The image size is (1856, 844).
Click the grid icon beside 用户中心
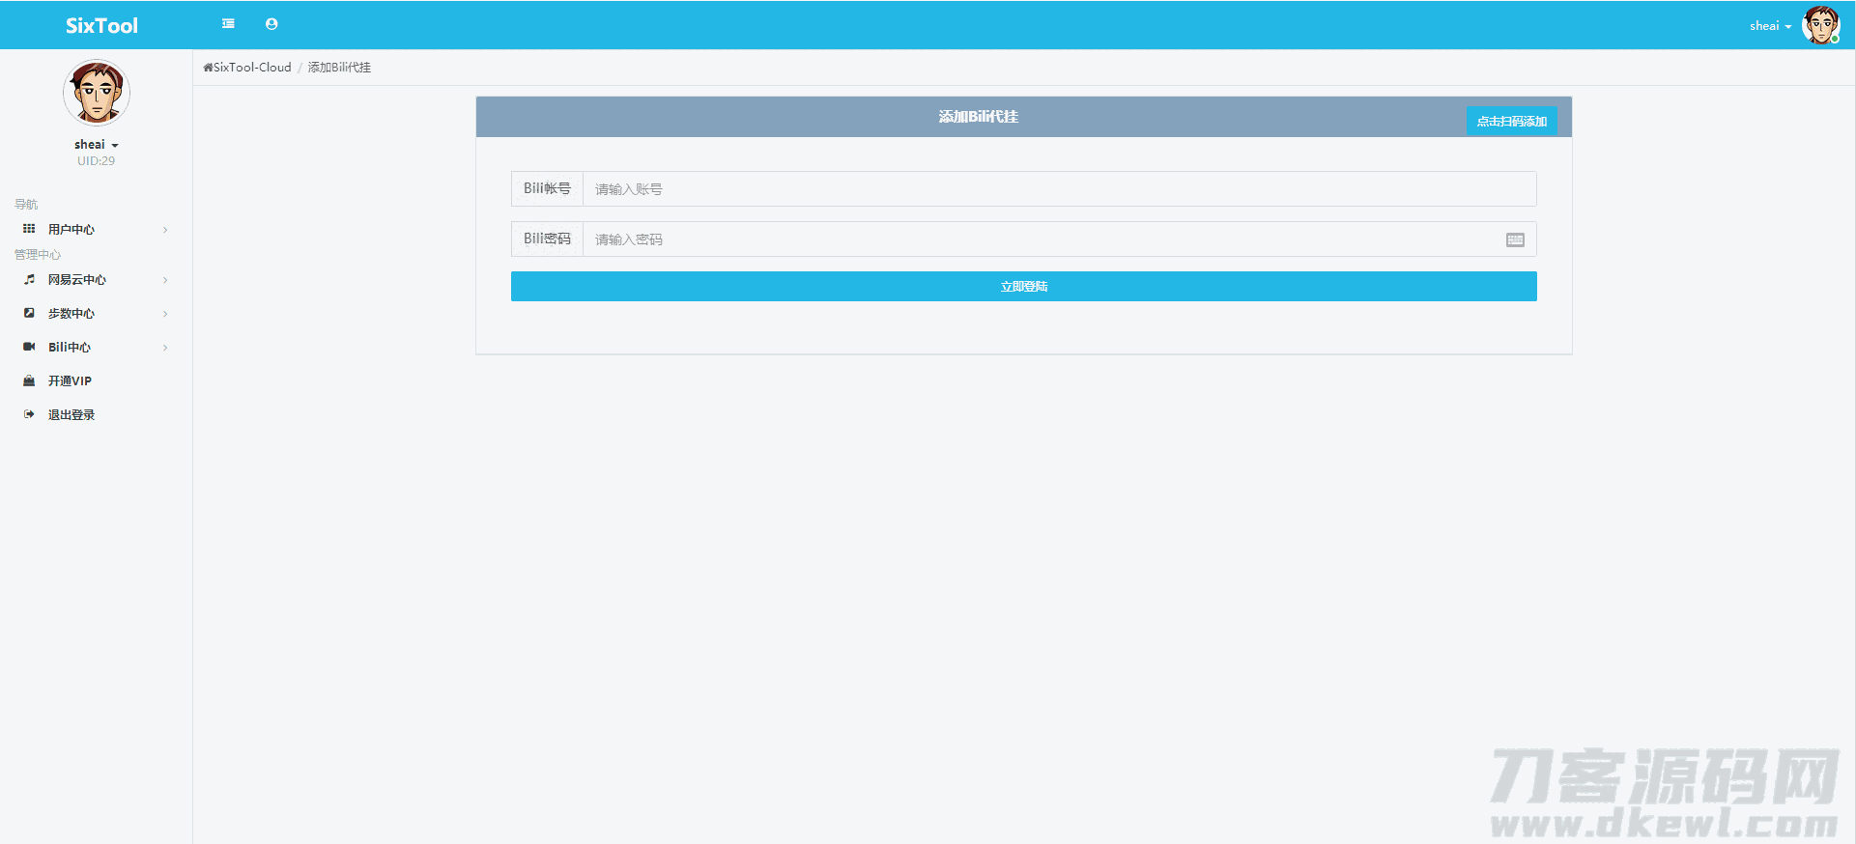(29, 229)
